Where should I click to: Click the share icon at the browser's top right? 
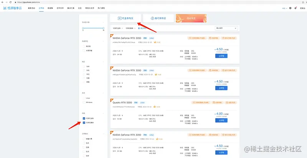tap(303, 2)
